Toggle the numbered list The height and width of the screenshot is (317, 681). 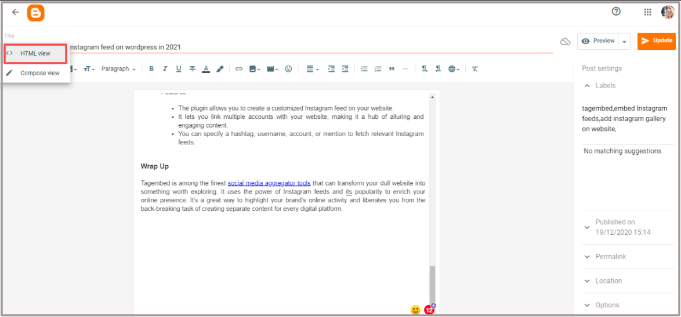tap(378, 68)
